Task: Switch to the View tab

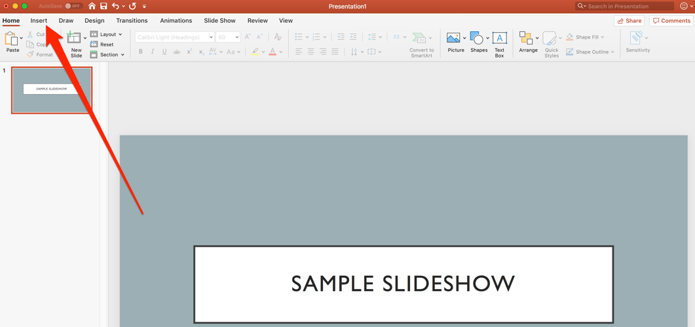Action: (286, 20)
